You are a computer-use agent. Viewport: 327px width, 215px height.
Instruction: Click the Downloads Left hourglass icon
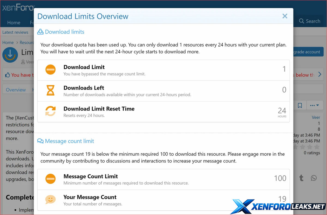click(x=50, y=91)
